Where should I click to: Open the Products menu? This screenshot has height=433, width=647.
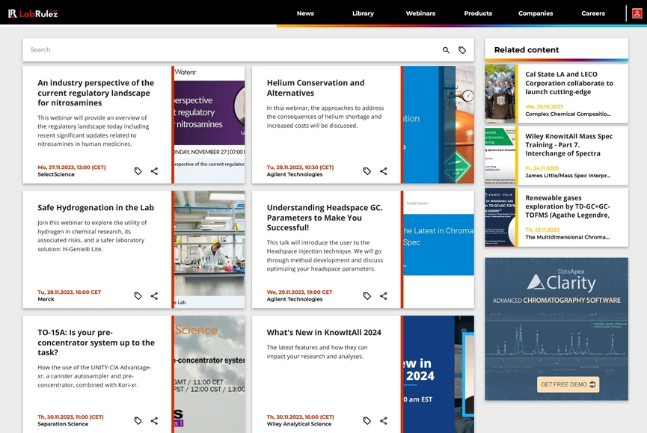tap(478, 13)
